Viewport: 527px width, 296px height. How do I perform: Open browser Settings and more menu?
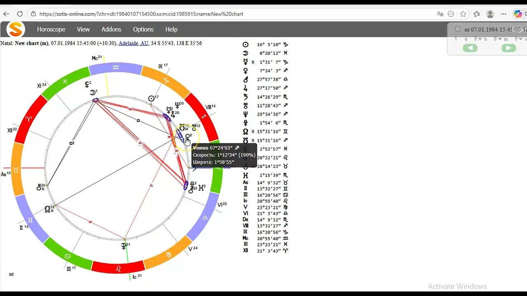[x=504, y=14]
